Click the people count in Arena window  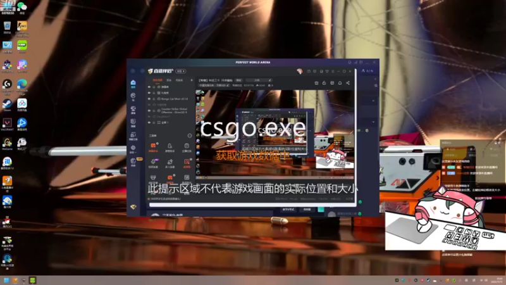367,71
